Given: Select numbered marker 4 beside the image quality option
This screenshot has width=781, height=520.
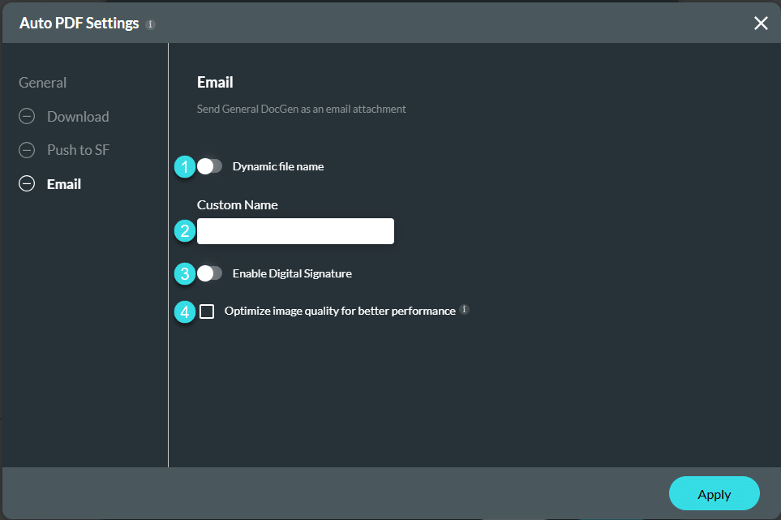Looking at the screenshot, I should 184,312.
